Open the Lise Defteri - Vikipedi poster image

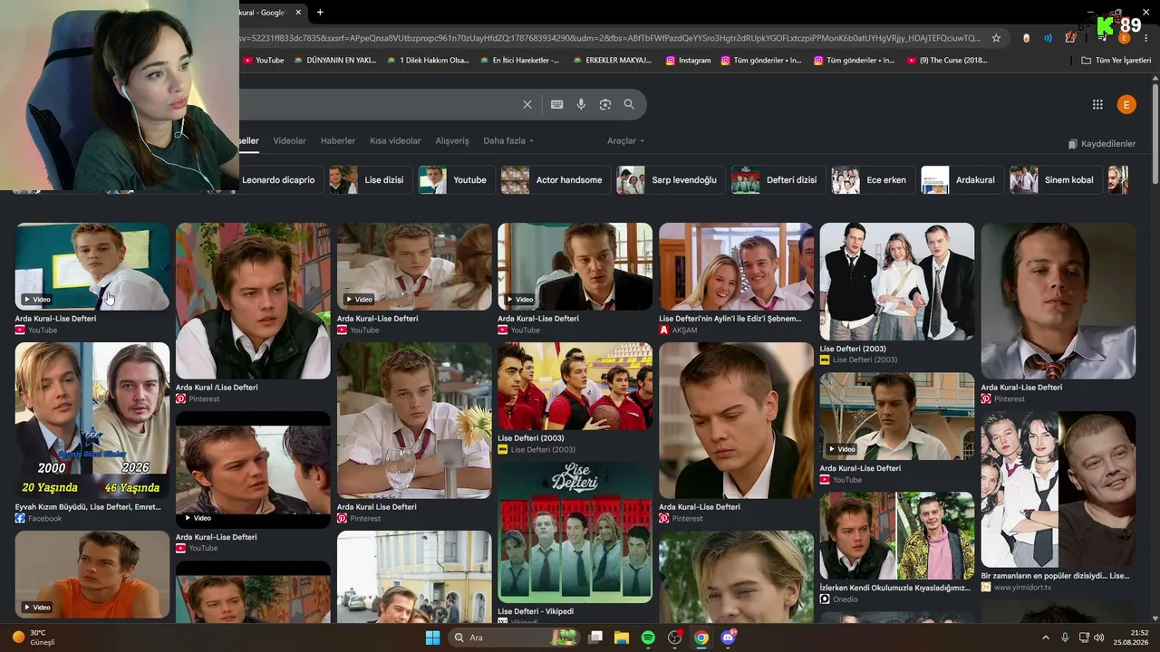575,532
